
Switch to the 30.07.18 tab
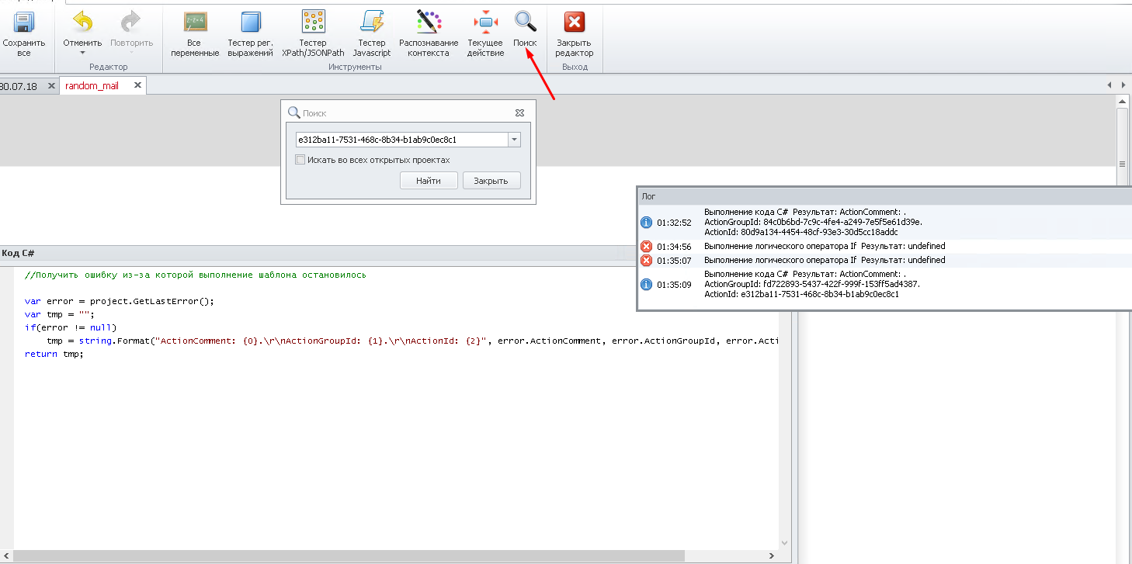(19, 86)
